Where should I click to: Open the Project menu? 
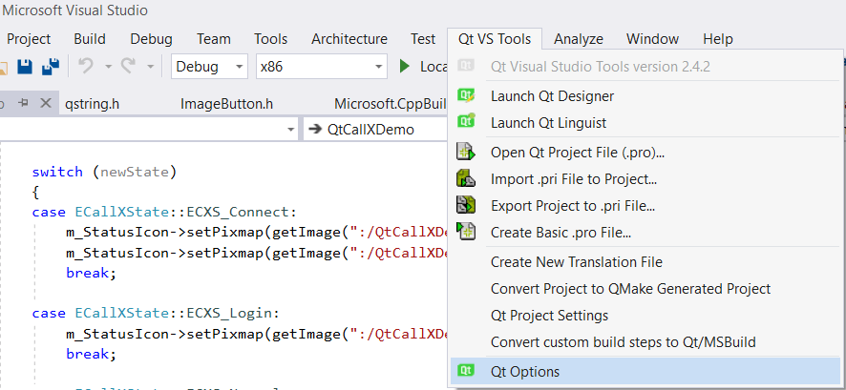(29, 39)
